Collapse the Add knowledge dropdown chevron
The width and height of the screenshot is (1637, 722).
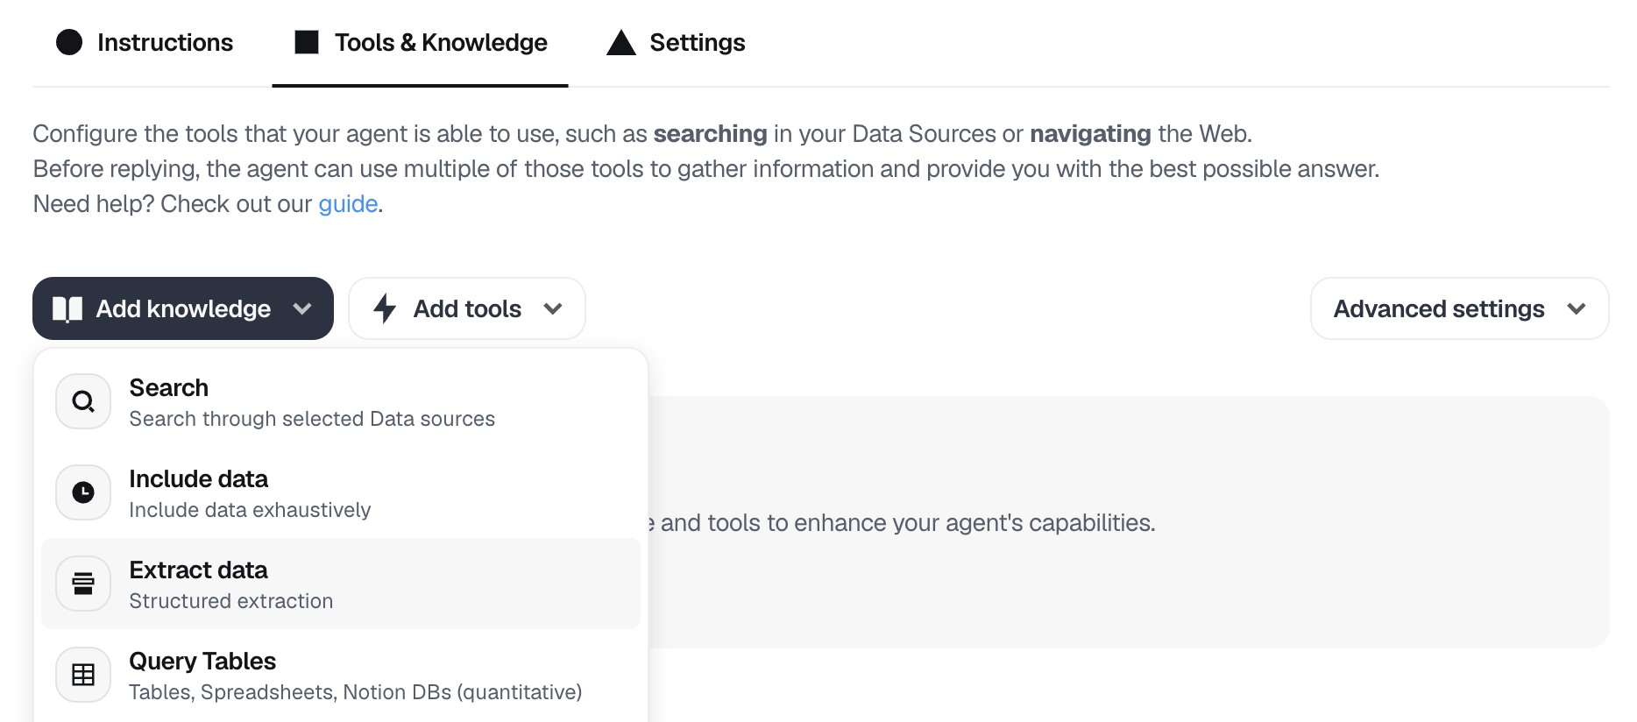tap(302, 308)
